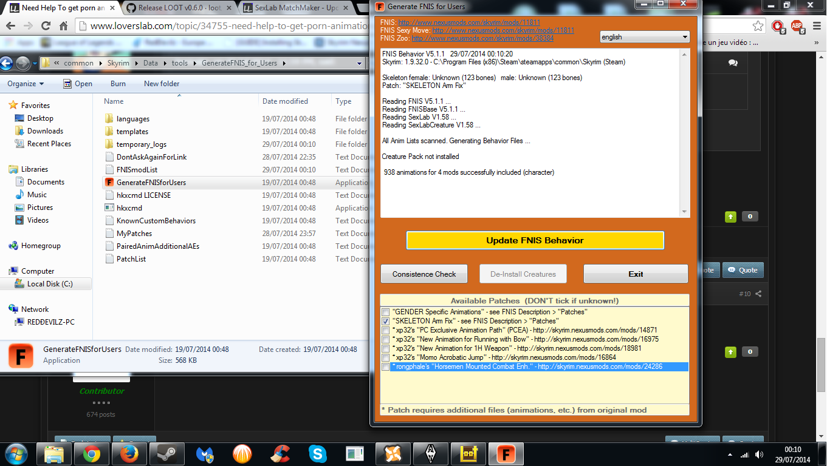This screenshot has height=466, width=827.
Task: Open the Chrome home page button
Action: [63, 26]
